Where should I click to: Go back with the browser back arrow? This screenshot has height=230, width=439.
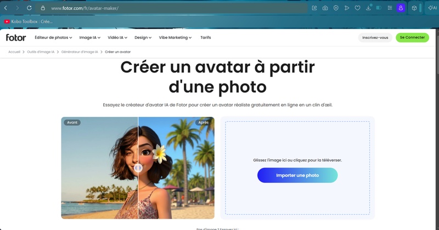point(6,8)
